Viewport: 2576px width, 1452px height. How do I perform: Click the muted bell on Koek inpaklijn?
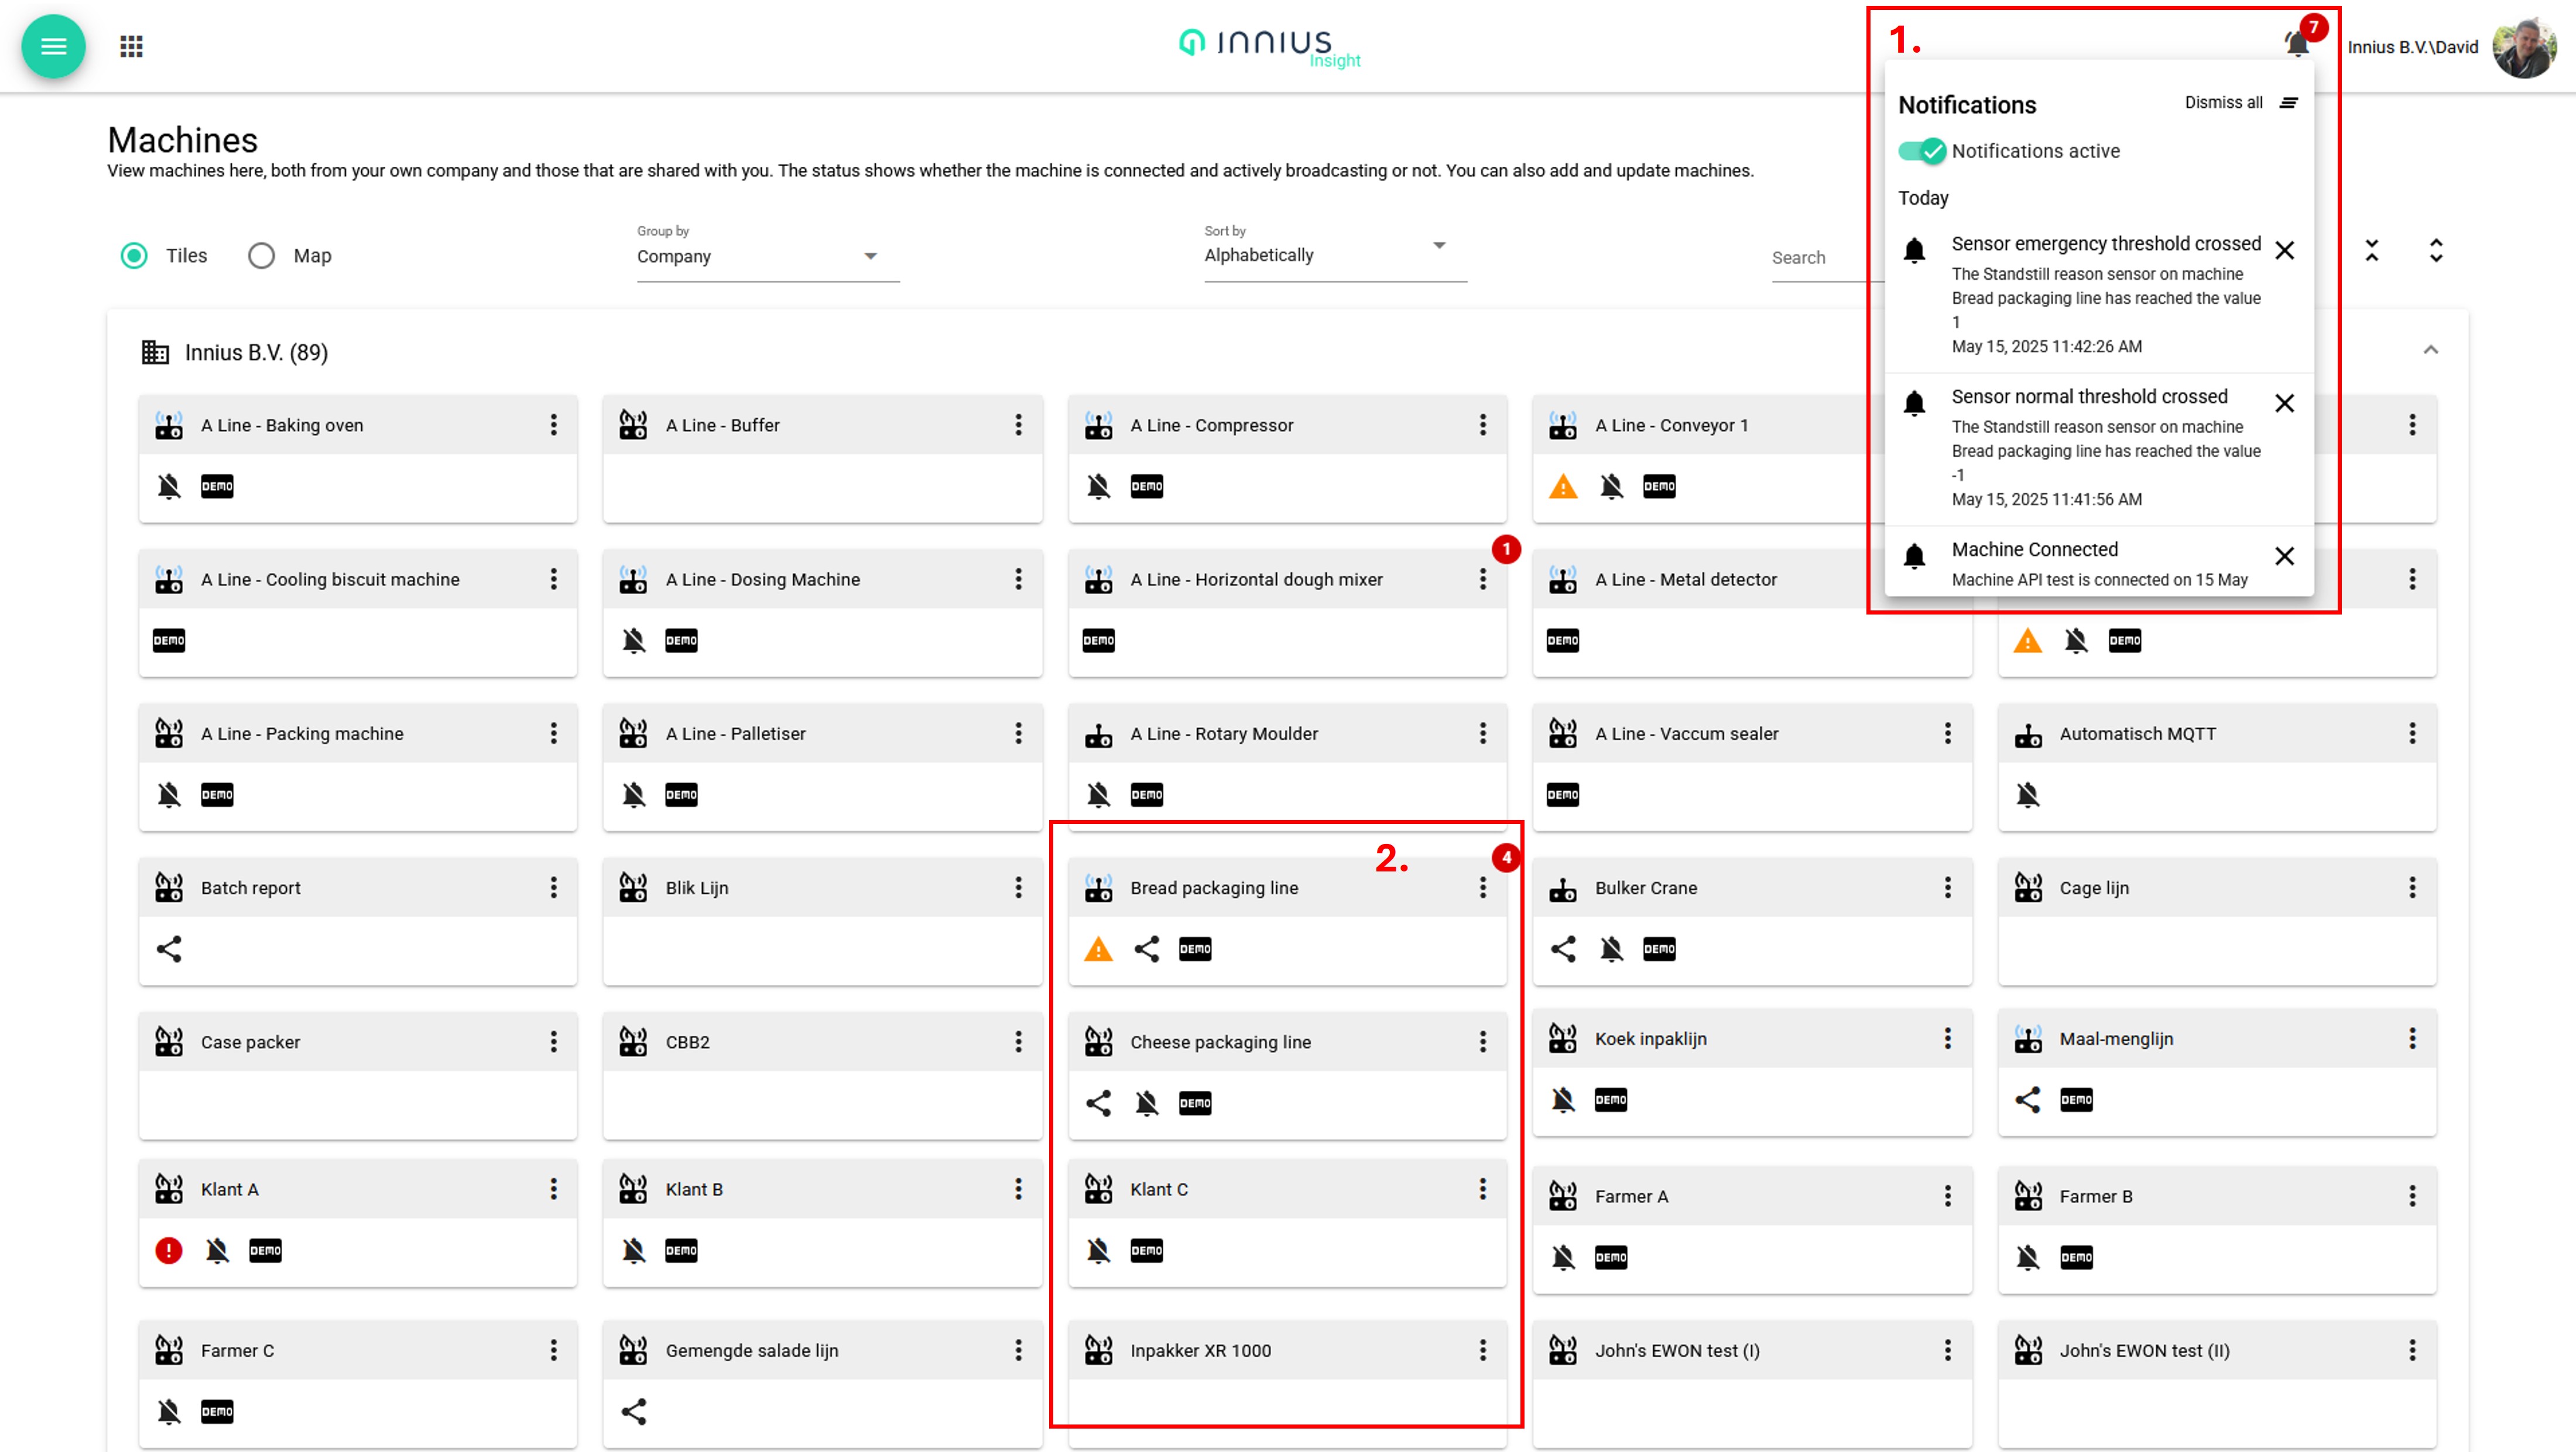point(1563,1100)
